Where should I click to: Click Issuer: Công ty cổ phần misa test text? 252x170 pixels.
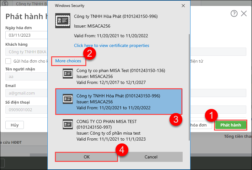(x=109, y=133)
